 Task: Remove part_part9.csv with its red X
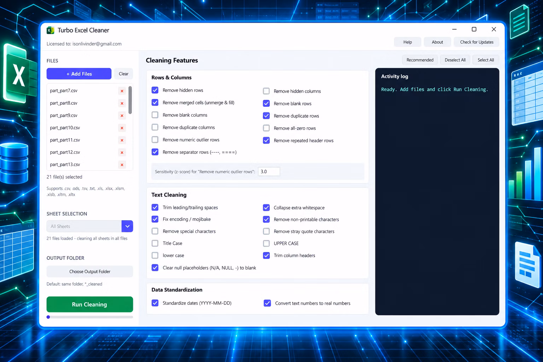(122, 116)
